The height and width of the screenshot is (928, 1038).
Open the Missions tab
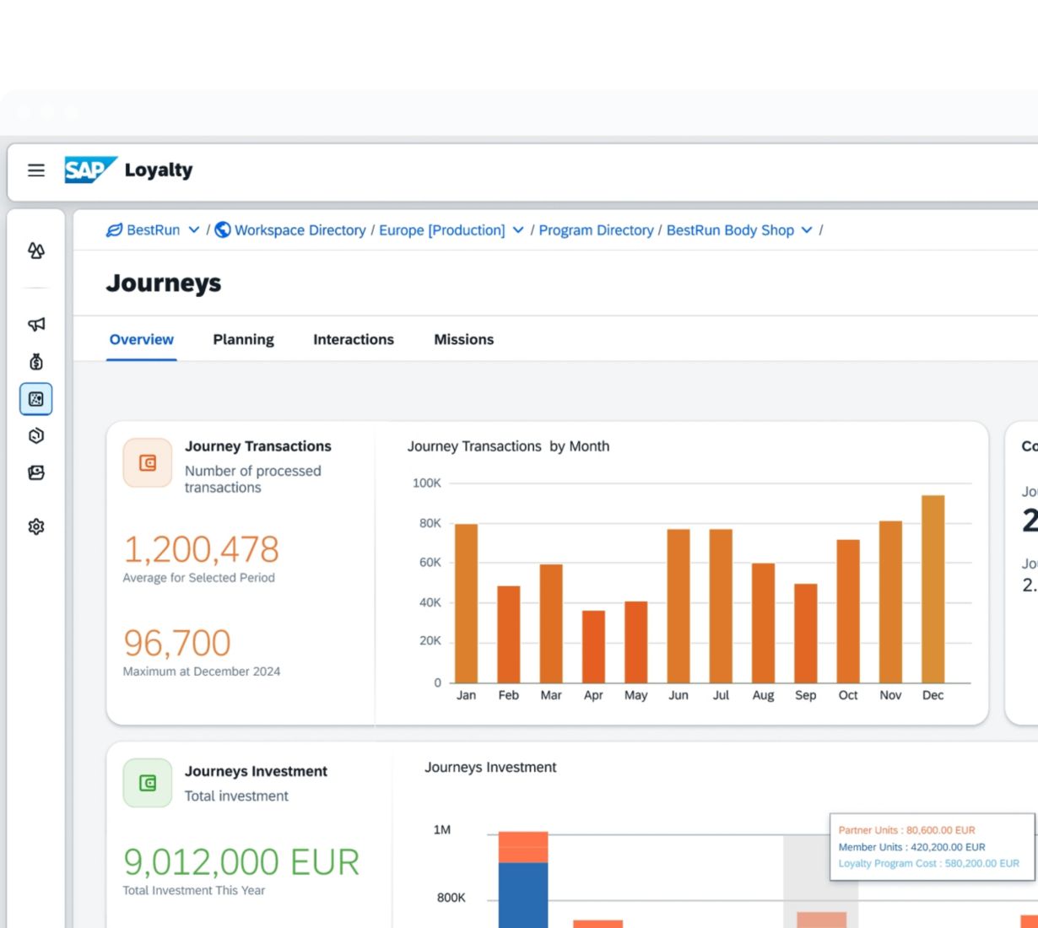coord(463,339)
